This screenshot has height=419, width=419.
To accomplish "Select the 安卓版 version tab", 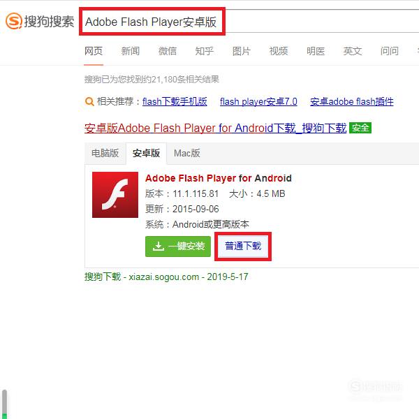I will pos(146,153).
